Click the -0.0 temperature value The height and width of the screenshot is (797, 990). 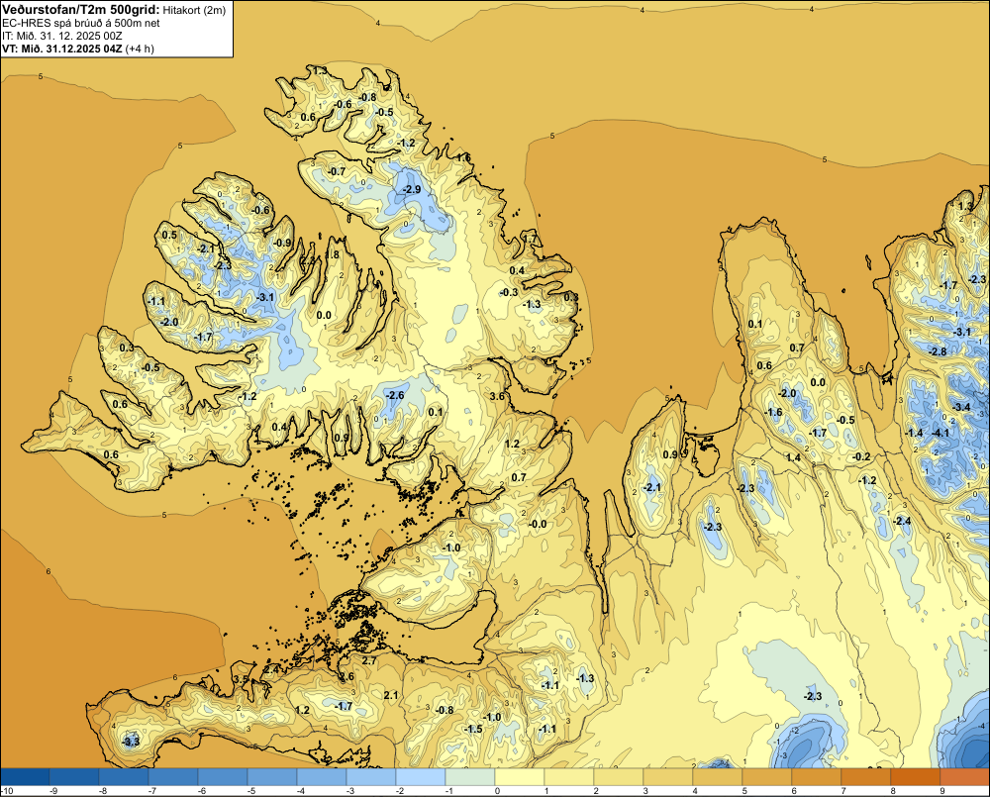click(538, 524)
